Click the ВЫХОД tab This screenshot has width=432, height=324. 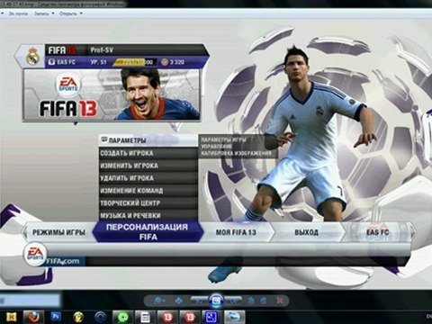point(306,232)
